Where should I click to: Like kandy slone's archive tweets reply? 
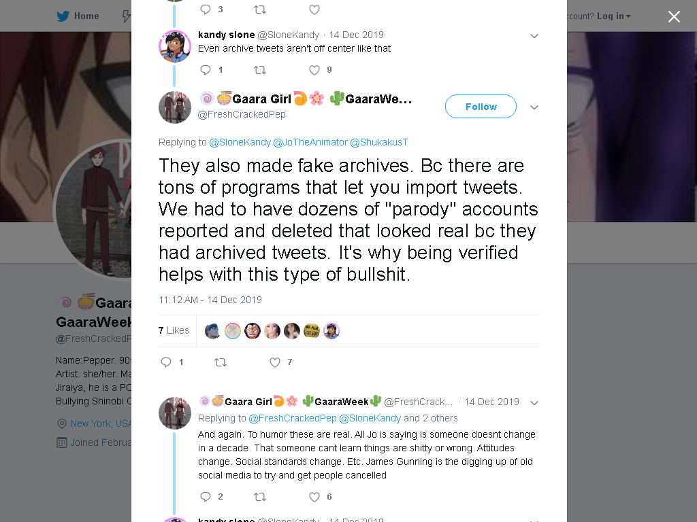[314, 70]
